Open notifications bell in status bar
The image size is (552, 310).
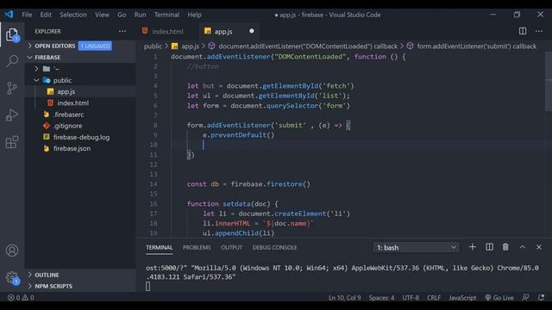tap(542, 297)
